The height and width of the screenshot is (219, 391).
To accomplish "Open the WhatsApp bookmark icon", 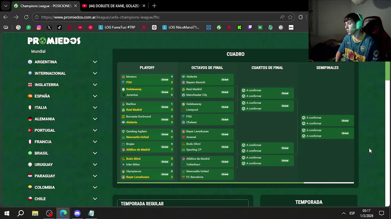I will coord(28,27).
